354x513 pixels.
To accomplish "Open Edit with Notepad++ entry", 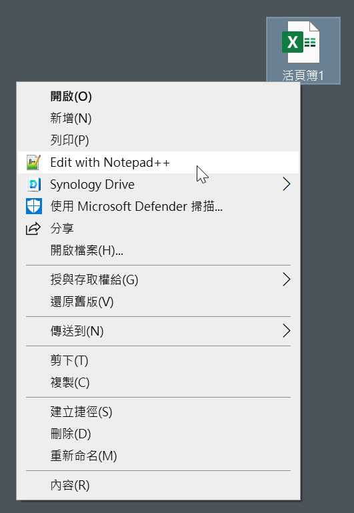I will (158, 163).
